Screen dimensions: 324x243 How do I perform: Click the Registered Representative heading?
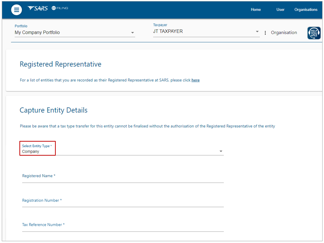60,64
